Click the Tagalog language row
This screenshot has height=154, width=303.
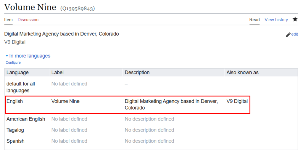point(15,130)
